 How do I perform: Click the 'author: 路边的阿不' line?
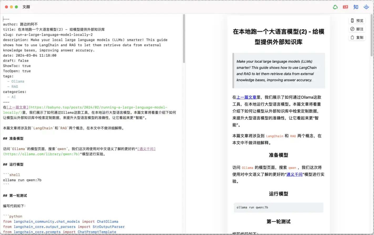[20, 24]
